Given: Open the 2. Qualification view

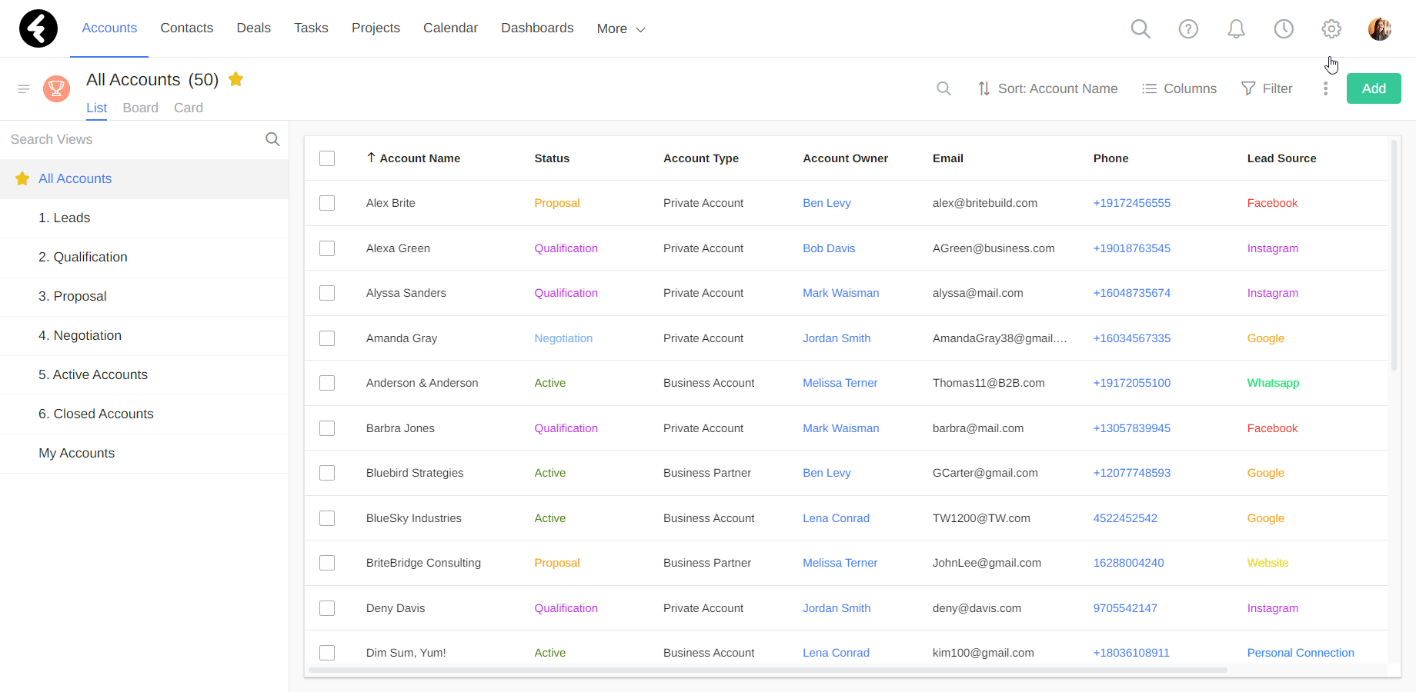Looking at the screenshot, I should [144, 257].
